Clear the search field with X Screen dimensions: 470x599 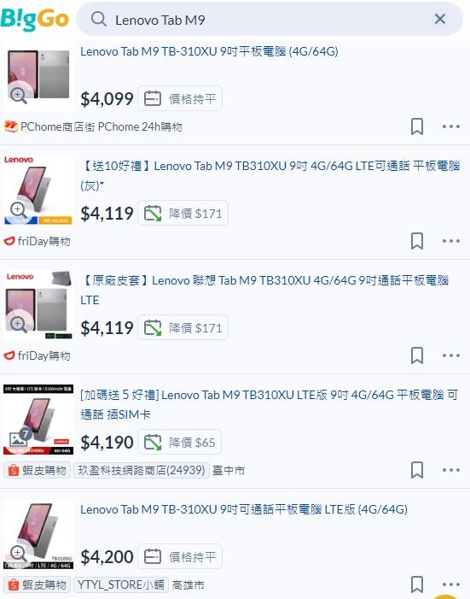click(440, 19)
